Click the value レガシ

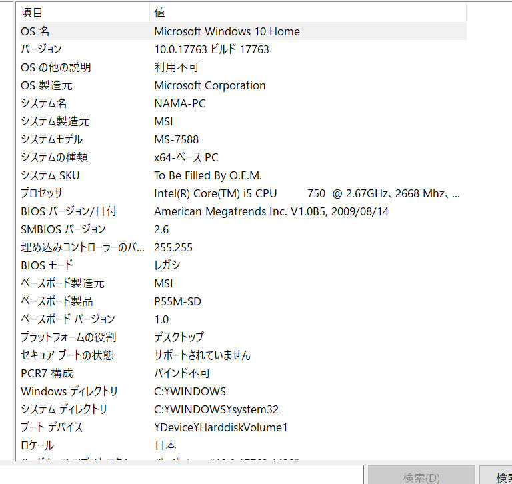pos(167,265)
